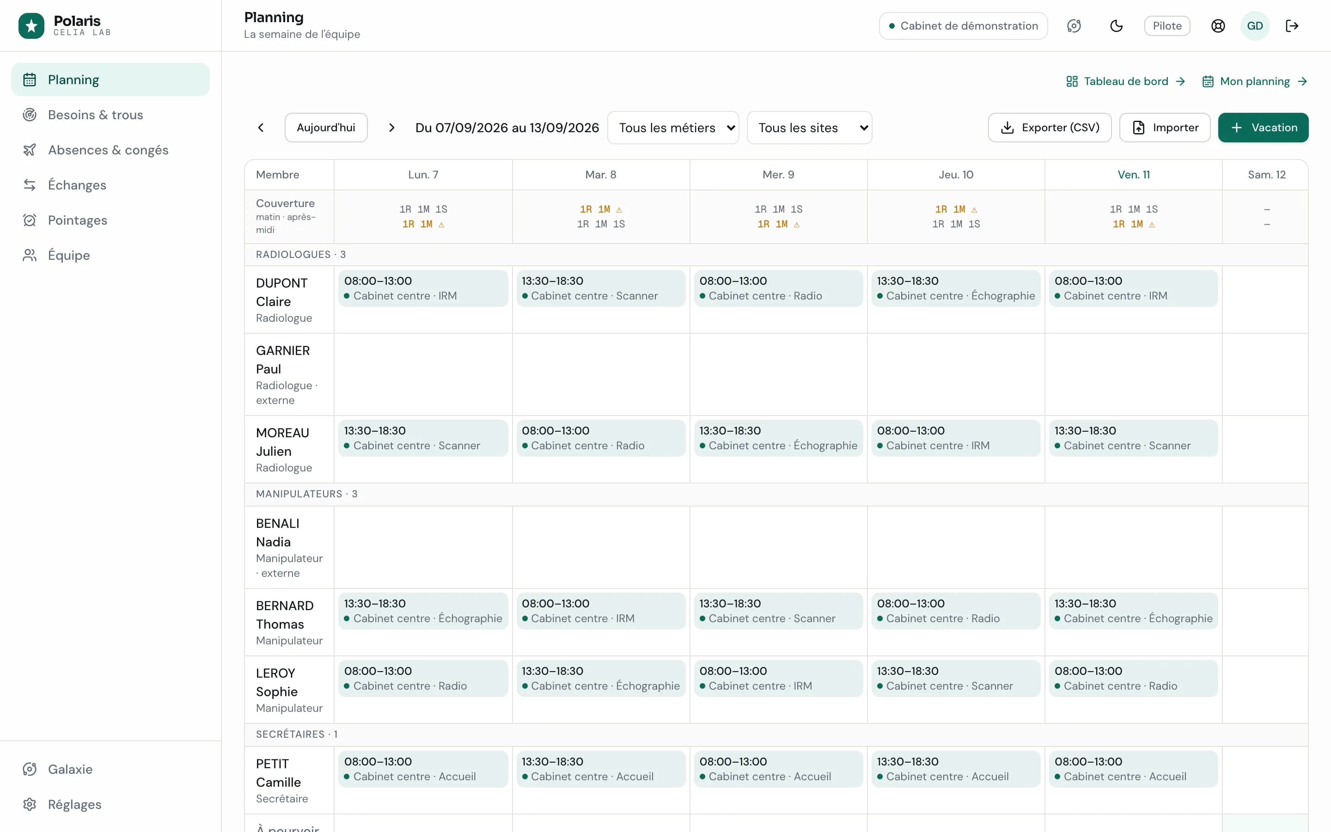Open DUPONT Claire Monday IRM shift

pos(423,288)
